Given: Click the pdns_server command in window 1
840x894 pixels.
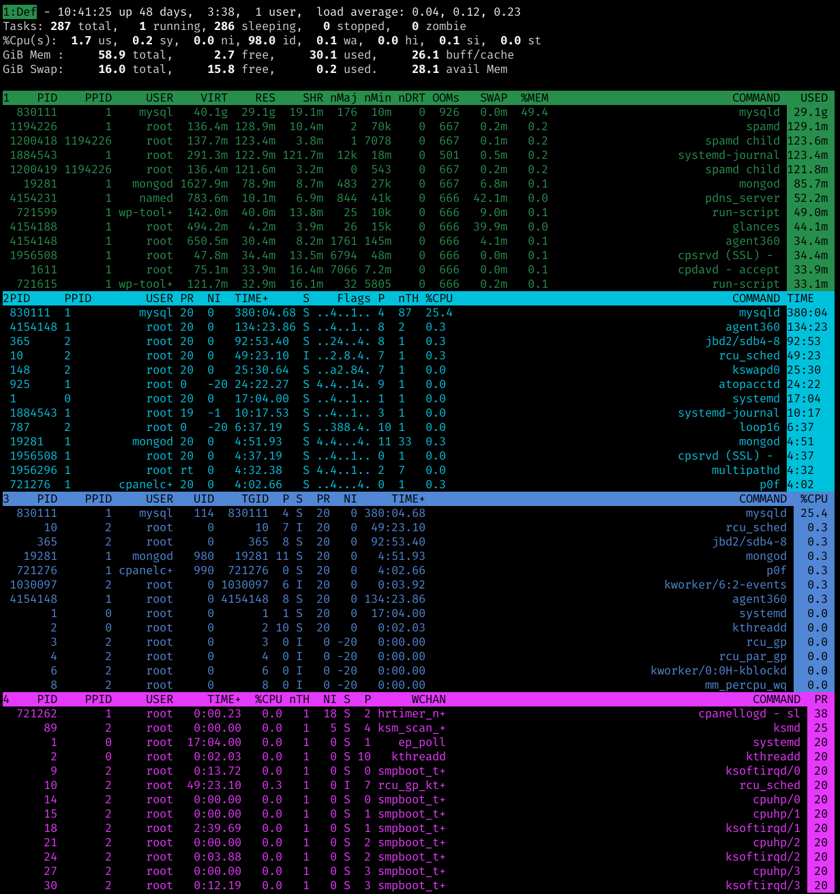Looking at the screenshot, I should point(742,198).
